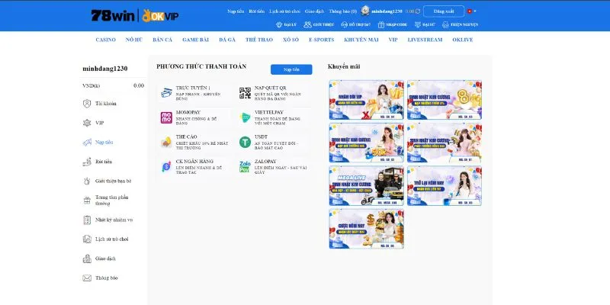The height and width of the screenshot is (305, 610).
Task: Select the ZaloPay payment icon
Action: pos(245,166)
